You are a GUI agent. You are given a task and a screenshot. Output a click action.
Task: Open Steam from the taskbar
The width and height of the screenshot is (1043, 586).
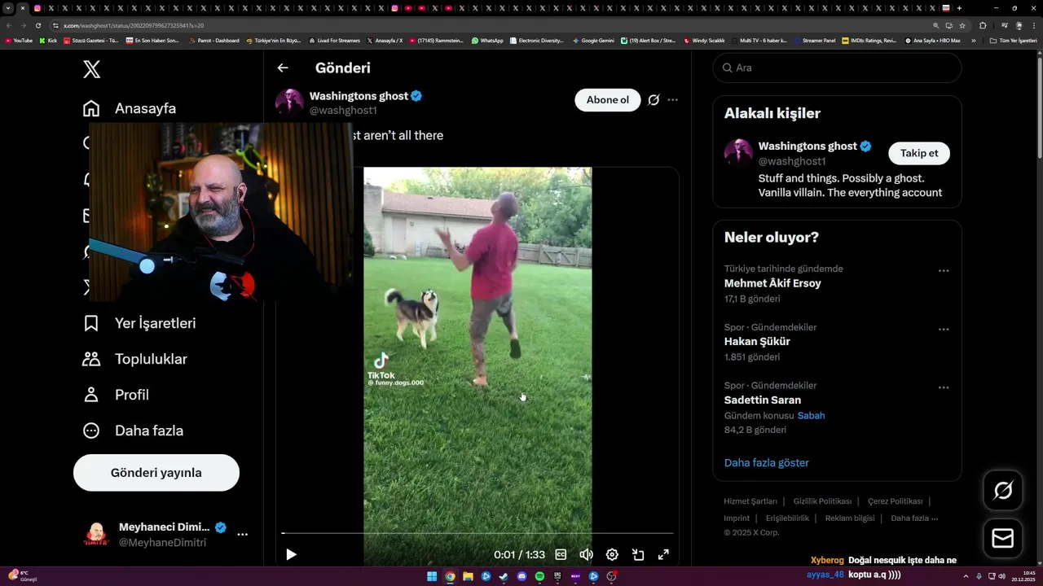504,577
